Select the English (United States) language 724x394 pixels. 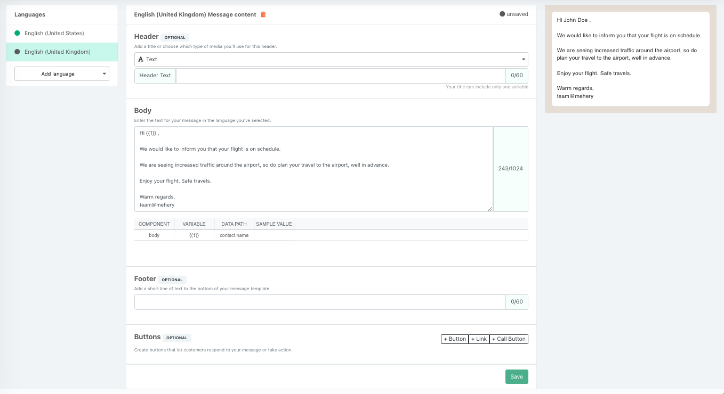point(53,33)
